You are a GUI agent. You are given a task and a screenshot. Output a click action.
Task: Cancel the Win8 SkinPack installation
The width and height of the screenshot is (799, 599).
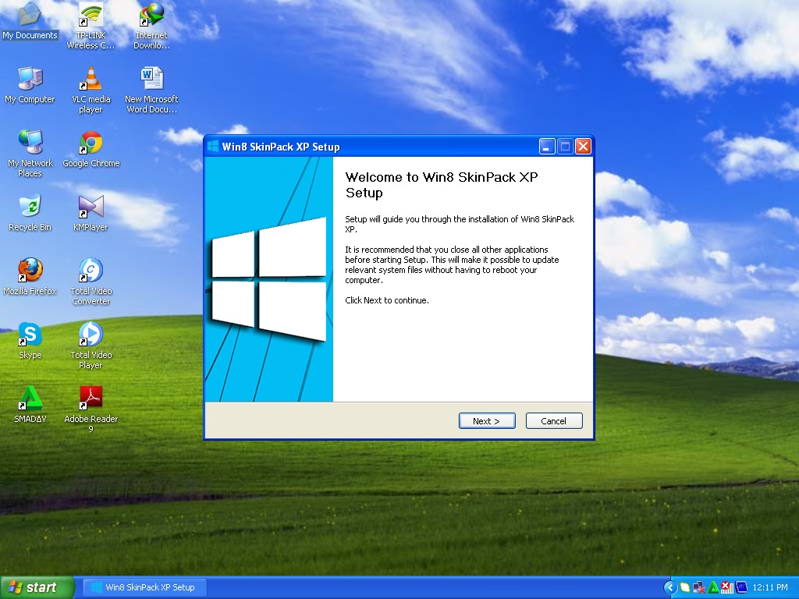coord(554,420)
